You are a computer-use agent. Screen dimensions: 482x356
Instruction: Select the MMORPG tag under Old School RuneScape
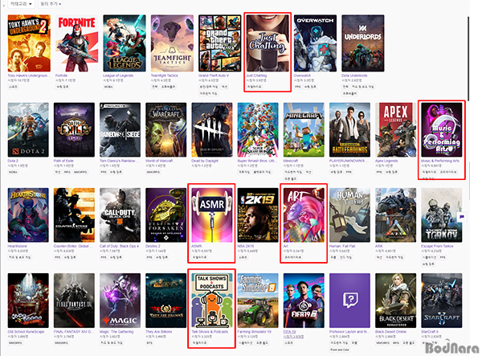pyautogui.click(x=15, y=343)
